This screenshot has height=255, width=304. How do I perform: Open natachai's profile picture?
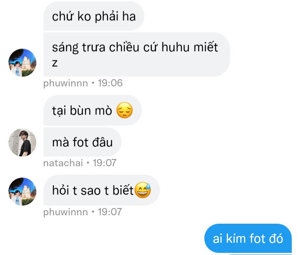point(22,143)
